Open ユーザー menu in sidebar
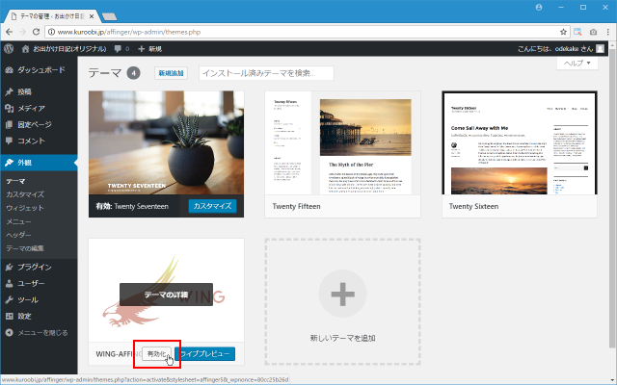The height and width of the screenshot is (385, 617). point(39,283)
